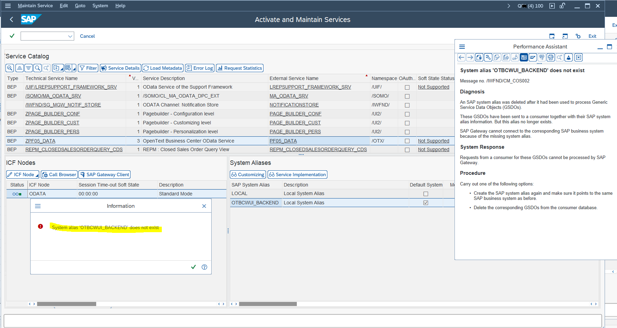Open help from the Information dialog question mark
This screenshot has width=617, height=328.
click(x=204, y=267)
